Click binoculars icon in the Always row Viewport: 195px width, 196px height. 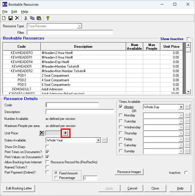pos(187,107)
